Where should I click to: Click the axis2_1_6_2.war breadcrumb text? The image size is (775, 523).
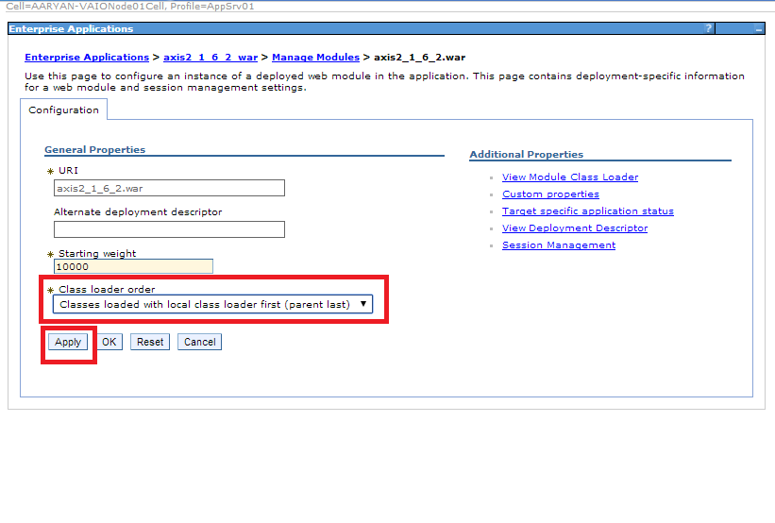pyautogui.click(x=420, y=58)
